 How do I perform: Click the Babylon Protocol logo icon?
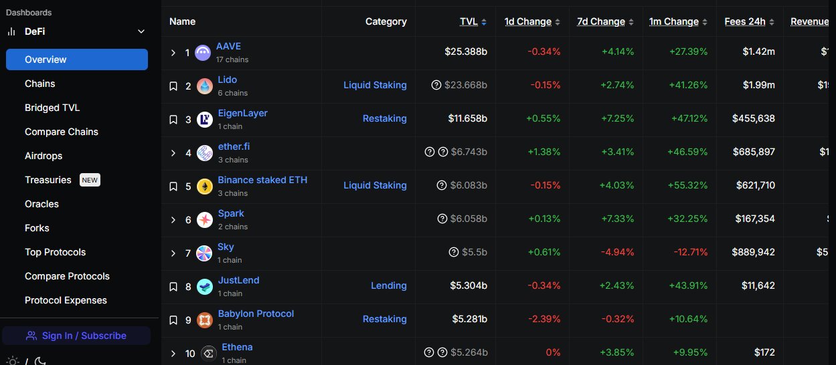205,320
